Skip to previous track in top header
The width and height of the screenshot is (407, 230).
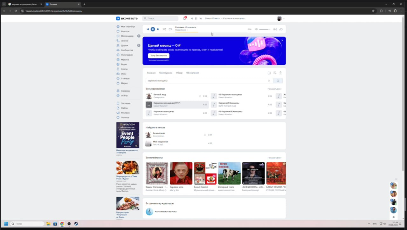pos(192,18)
